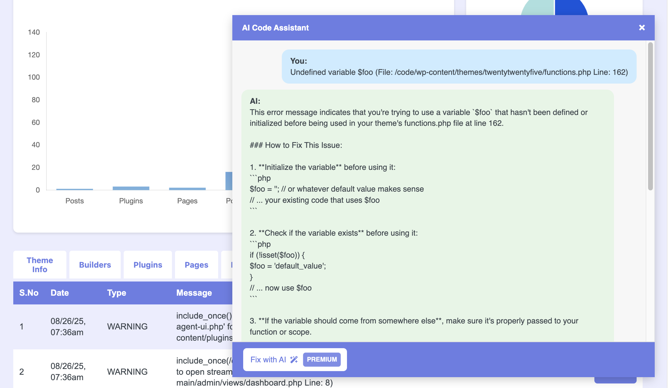Screen dimensions: 668x388
Task: Switch to the Builders tab
Action: [x=95, y=265]
